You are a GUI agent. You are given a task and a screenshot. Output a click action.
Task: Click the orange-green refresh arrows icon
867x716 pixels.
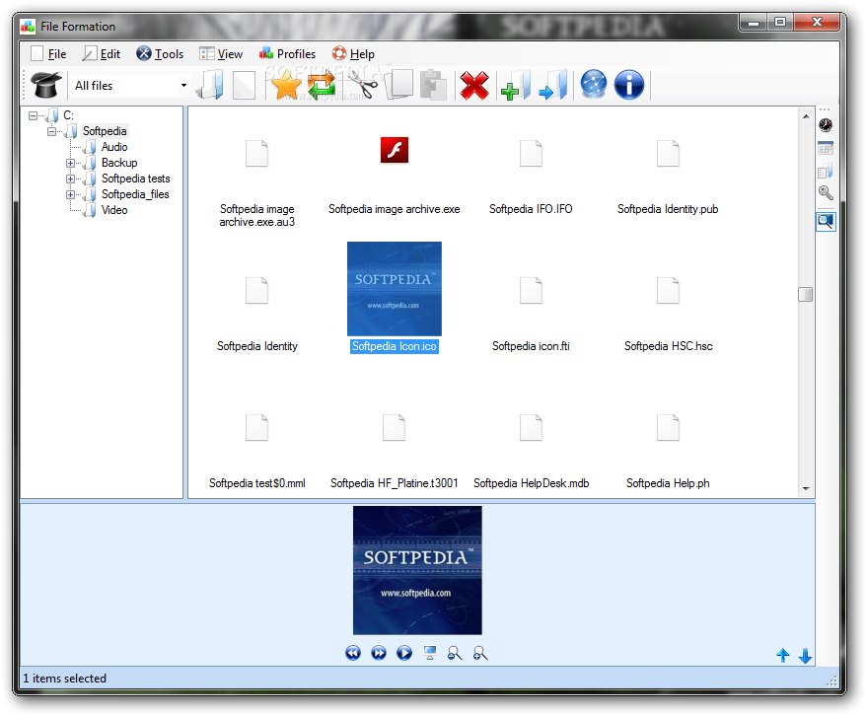pos(322,85)
